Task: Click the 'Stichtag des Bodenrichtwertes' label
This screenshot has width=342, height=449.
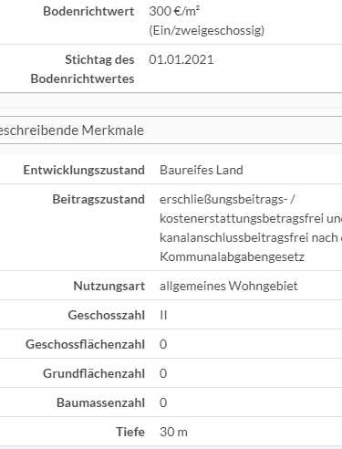Action: [82, 69]
